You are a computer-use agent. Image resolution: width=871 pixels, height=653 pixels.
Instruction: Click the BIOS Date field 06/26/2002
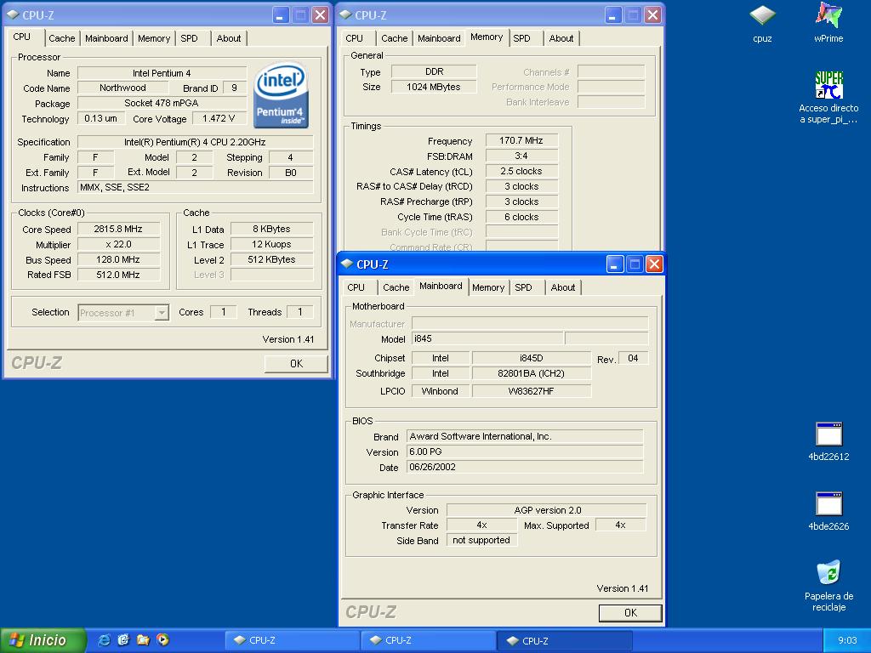(x=525, y=467)
